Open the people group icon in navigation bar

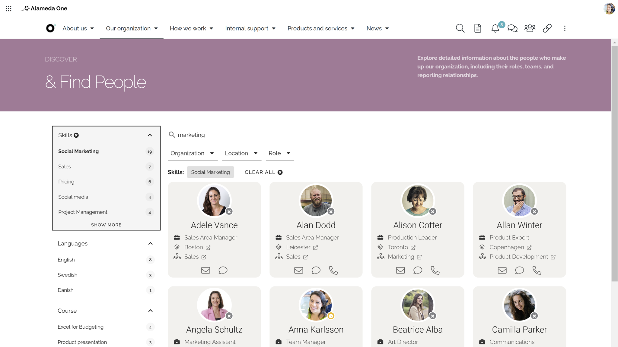[x=530, y=28]
